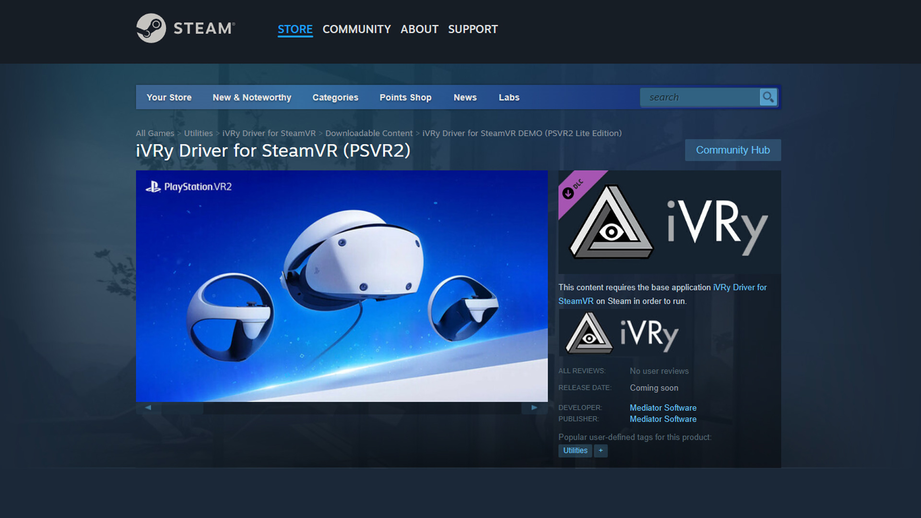This screenshot has height=518, width=921.
Task: Focus the store search field
Action: pyautogui.click(x=700, y=97)
